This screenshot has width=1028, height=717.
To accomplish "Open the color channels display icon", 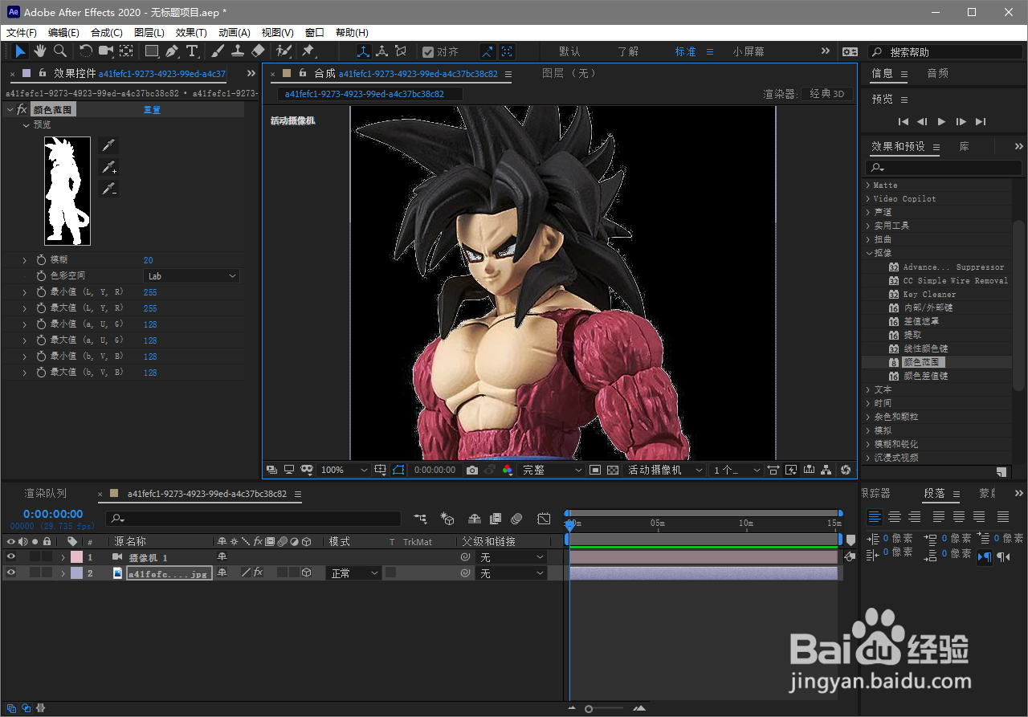I will coord(508,470).
